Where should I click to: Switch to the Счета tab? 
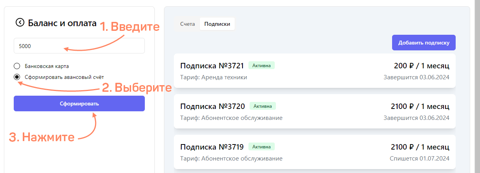click(188, 24)
